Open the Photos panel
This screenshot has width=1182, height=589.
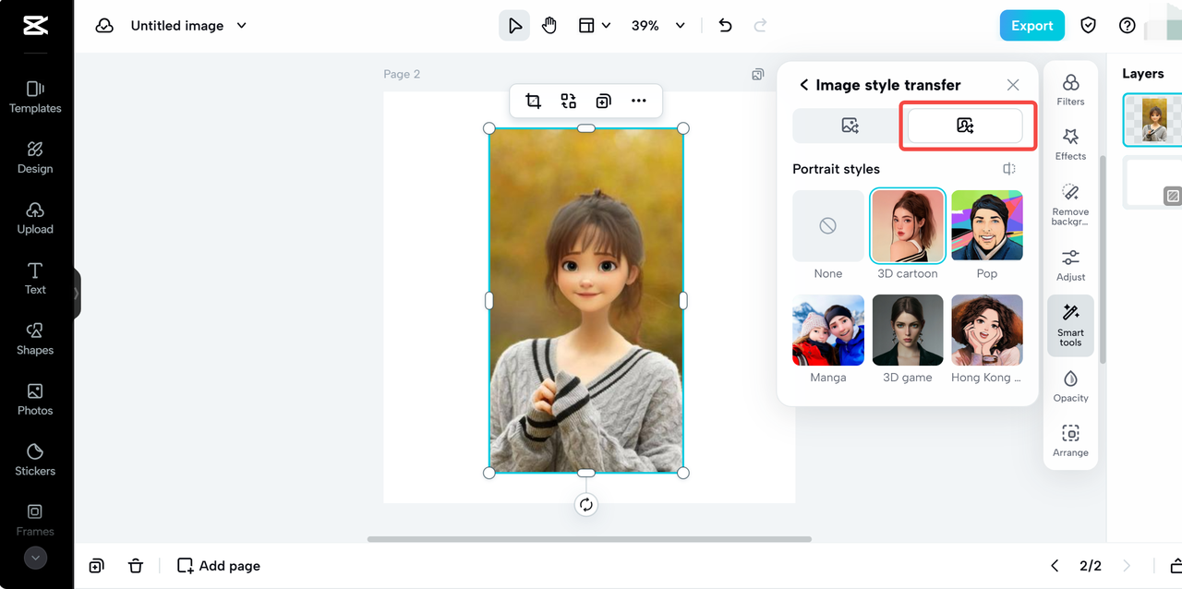point(35,400)
